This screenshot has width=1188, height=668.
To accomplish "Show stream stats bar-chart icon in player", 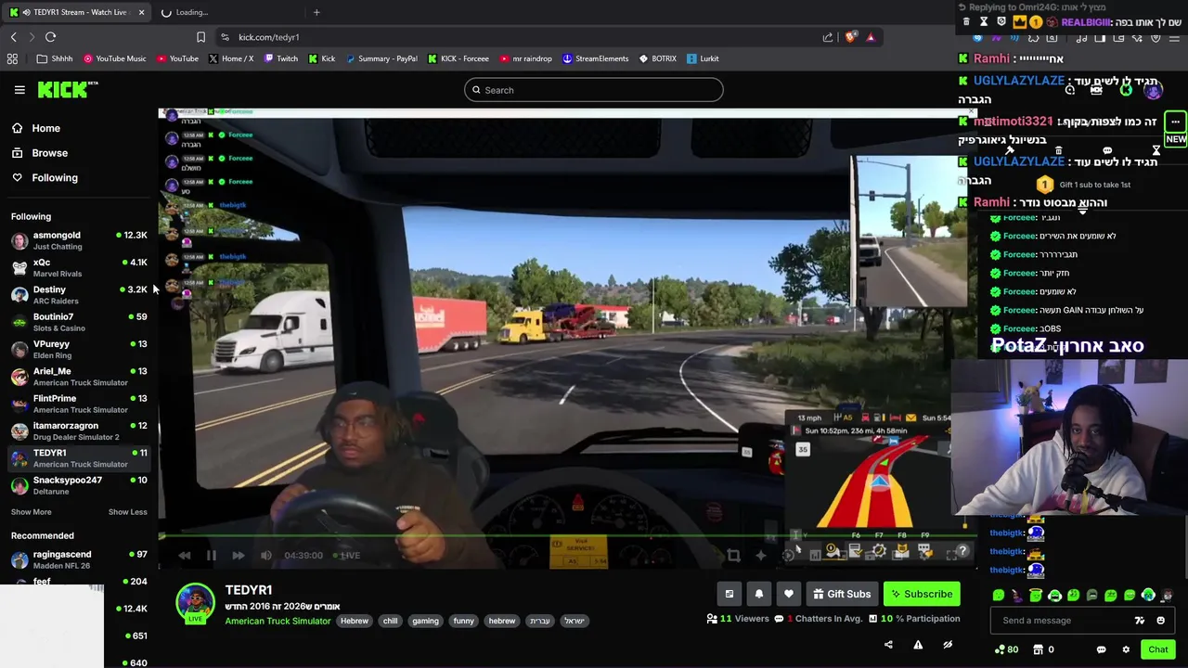I will click(x=815, y=556).
